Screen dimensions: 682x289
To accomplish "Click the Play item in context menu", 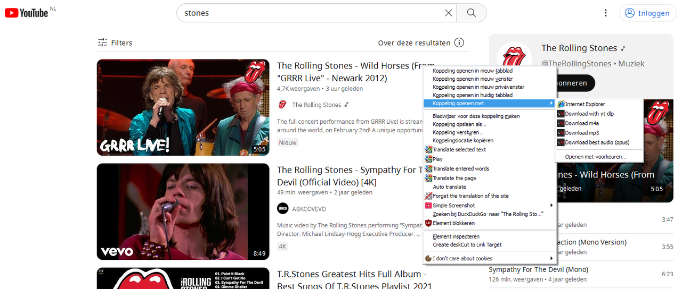I will pyautogui.click(x=489, y=159).
